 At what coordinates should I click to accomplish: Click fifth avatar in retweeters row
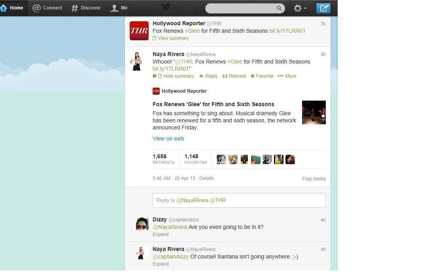(267, 159)
